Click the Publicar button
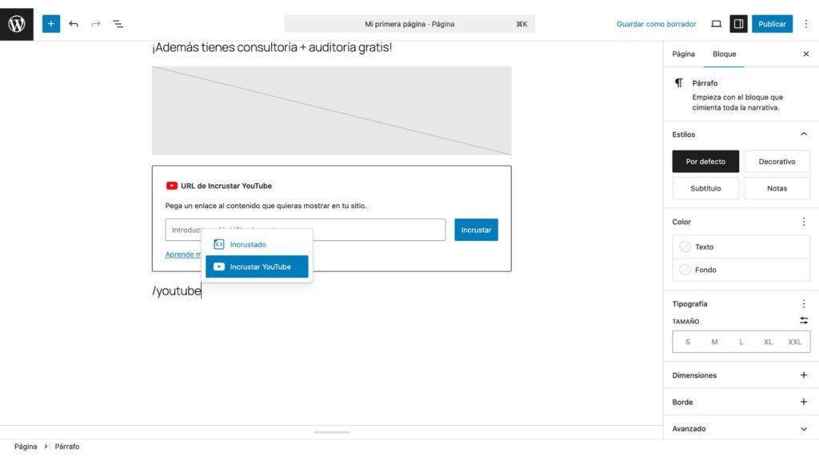The height and width of the screenshot is (461, 819). (771, 23)
